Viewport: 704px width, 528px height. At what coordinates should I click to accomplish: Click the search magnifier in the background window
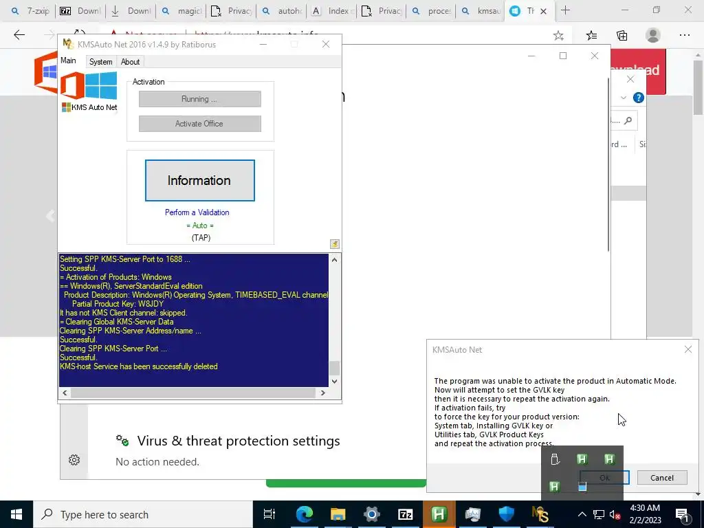click(628, 120)
